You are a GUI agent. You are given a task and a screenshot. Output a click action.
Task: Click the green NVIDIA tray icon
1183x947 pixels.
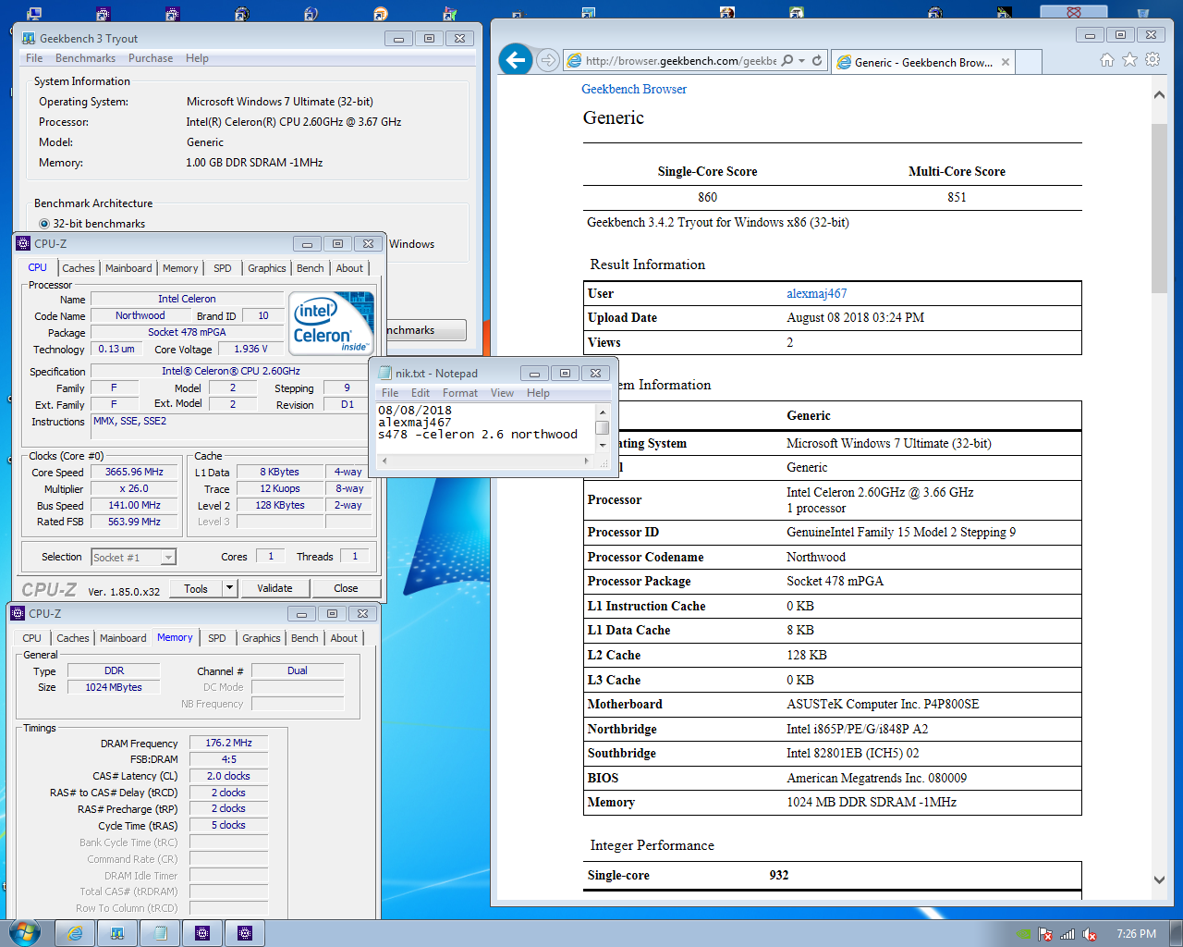(1023, 934)
